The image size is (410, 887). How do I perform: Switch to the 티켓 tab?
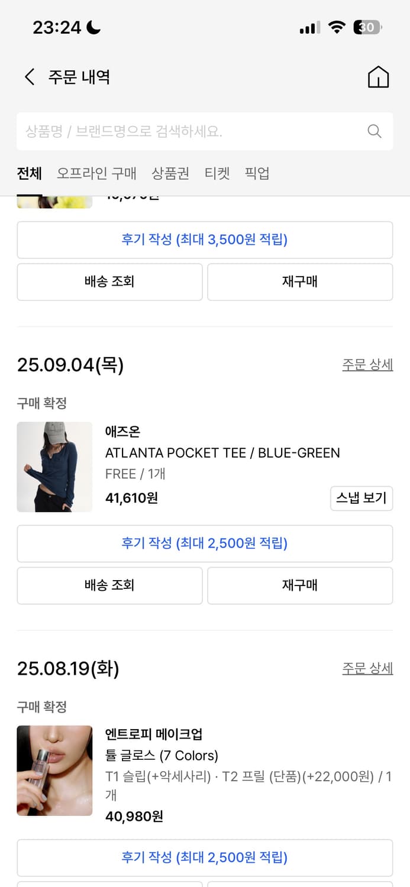click(x=217, y=173)
